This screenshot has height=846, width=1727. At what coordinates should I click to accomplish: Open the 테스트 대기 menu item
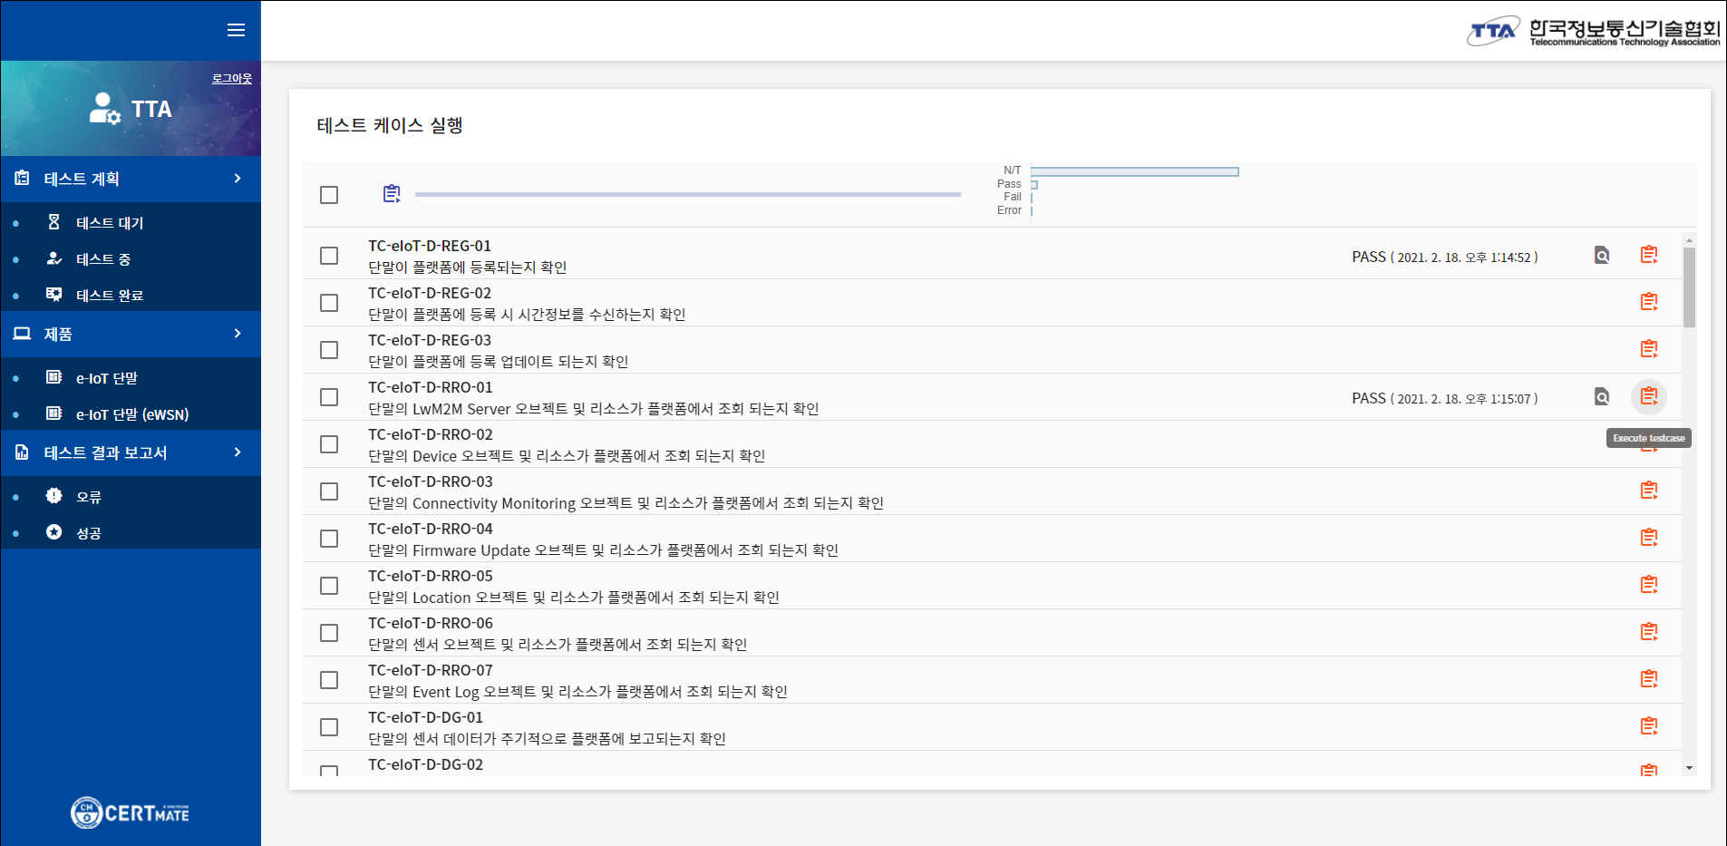click(110, 223)
